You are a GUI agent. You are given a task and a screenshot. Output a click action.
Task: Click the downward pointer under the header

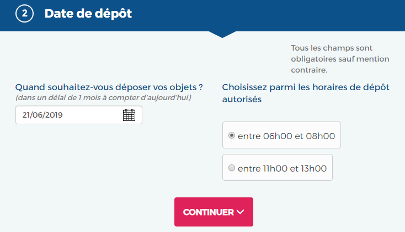[x=222, y=35]
